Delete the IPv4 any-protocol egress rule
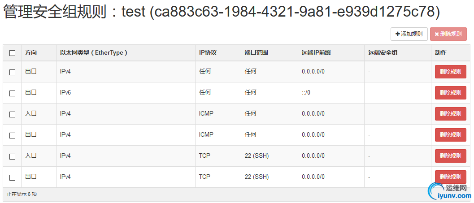The image size is (474, 203). 450,72
